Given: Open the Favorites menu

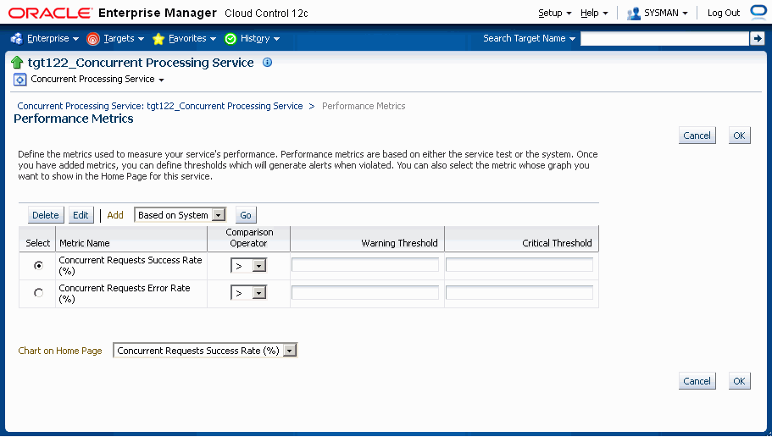Looking at the screenshot, I should 192,38.
